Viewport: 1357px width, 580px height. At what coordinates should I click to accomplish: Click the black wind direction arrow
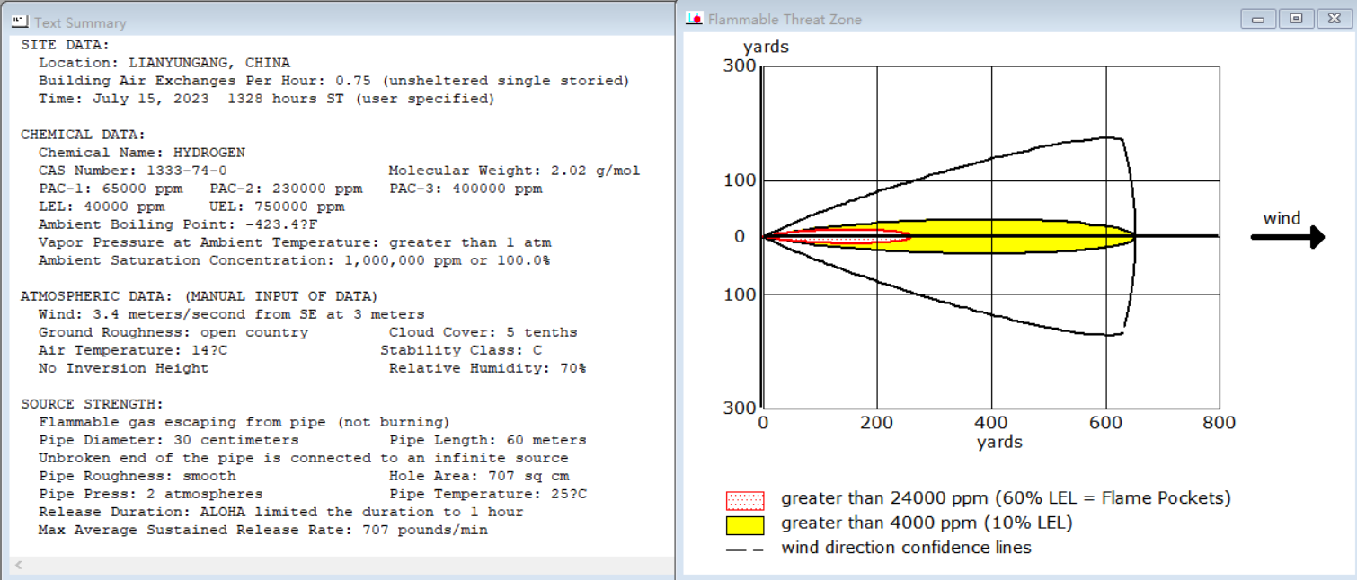(1287, 237)
